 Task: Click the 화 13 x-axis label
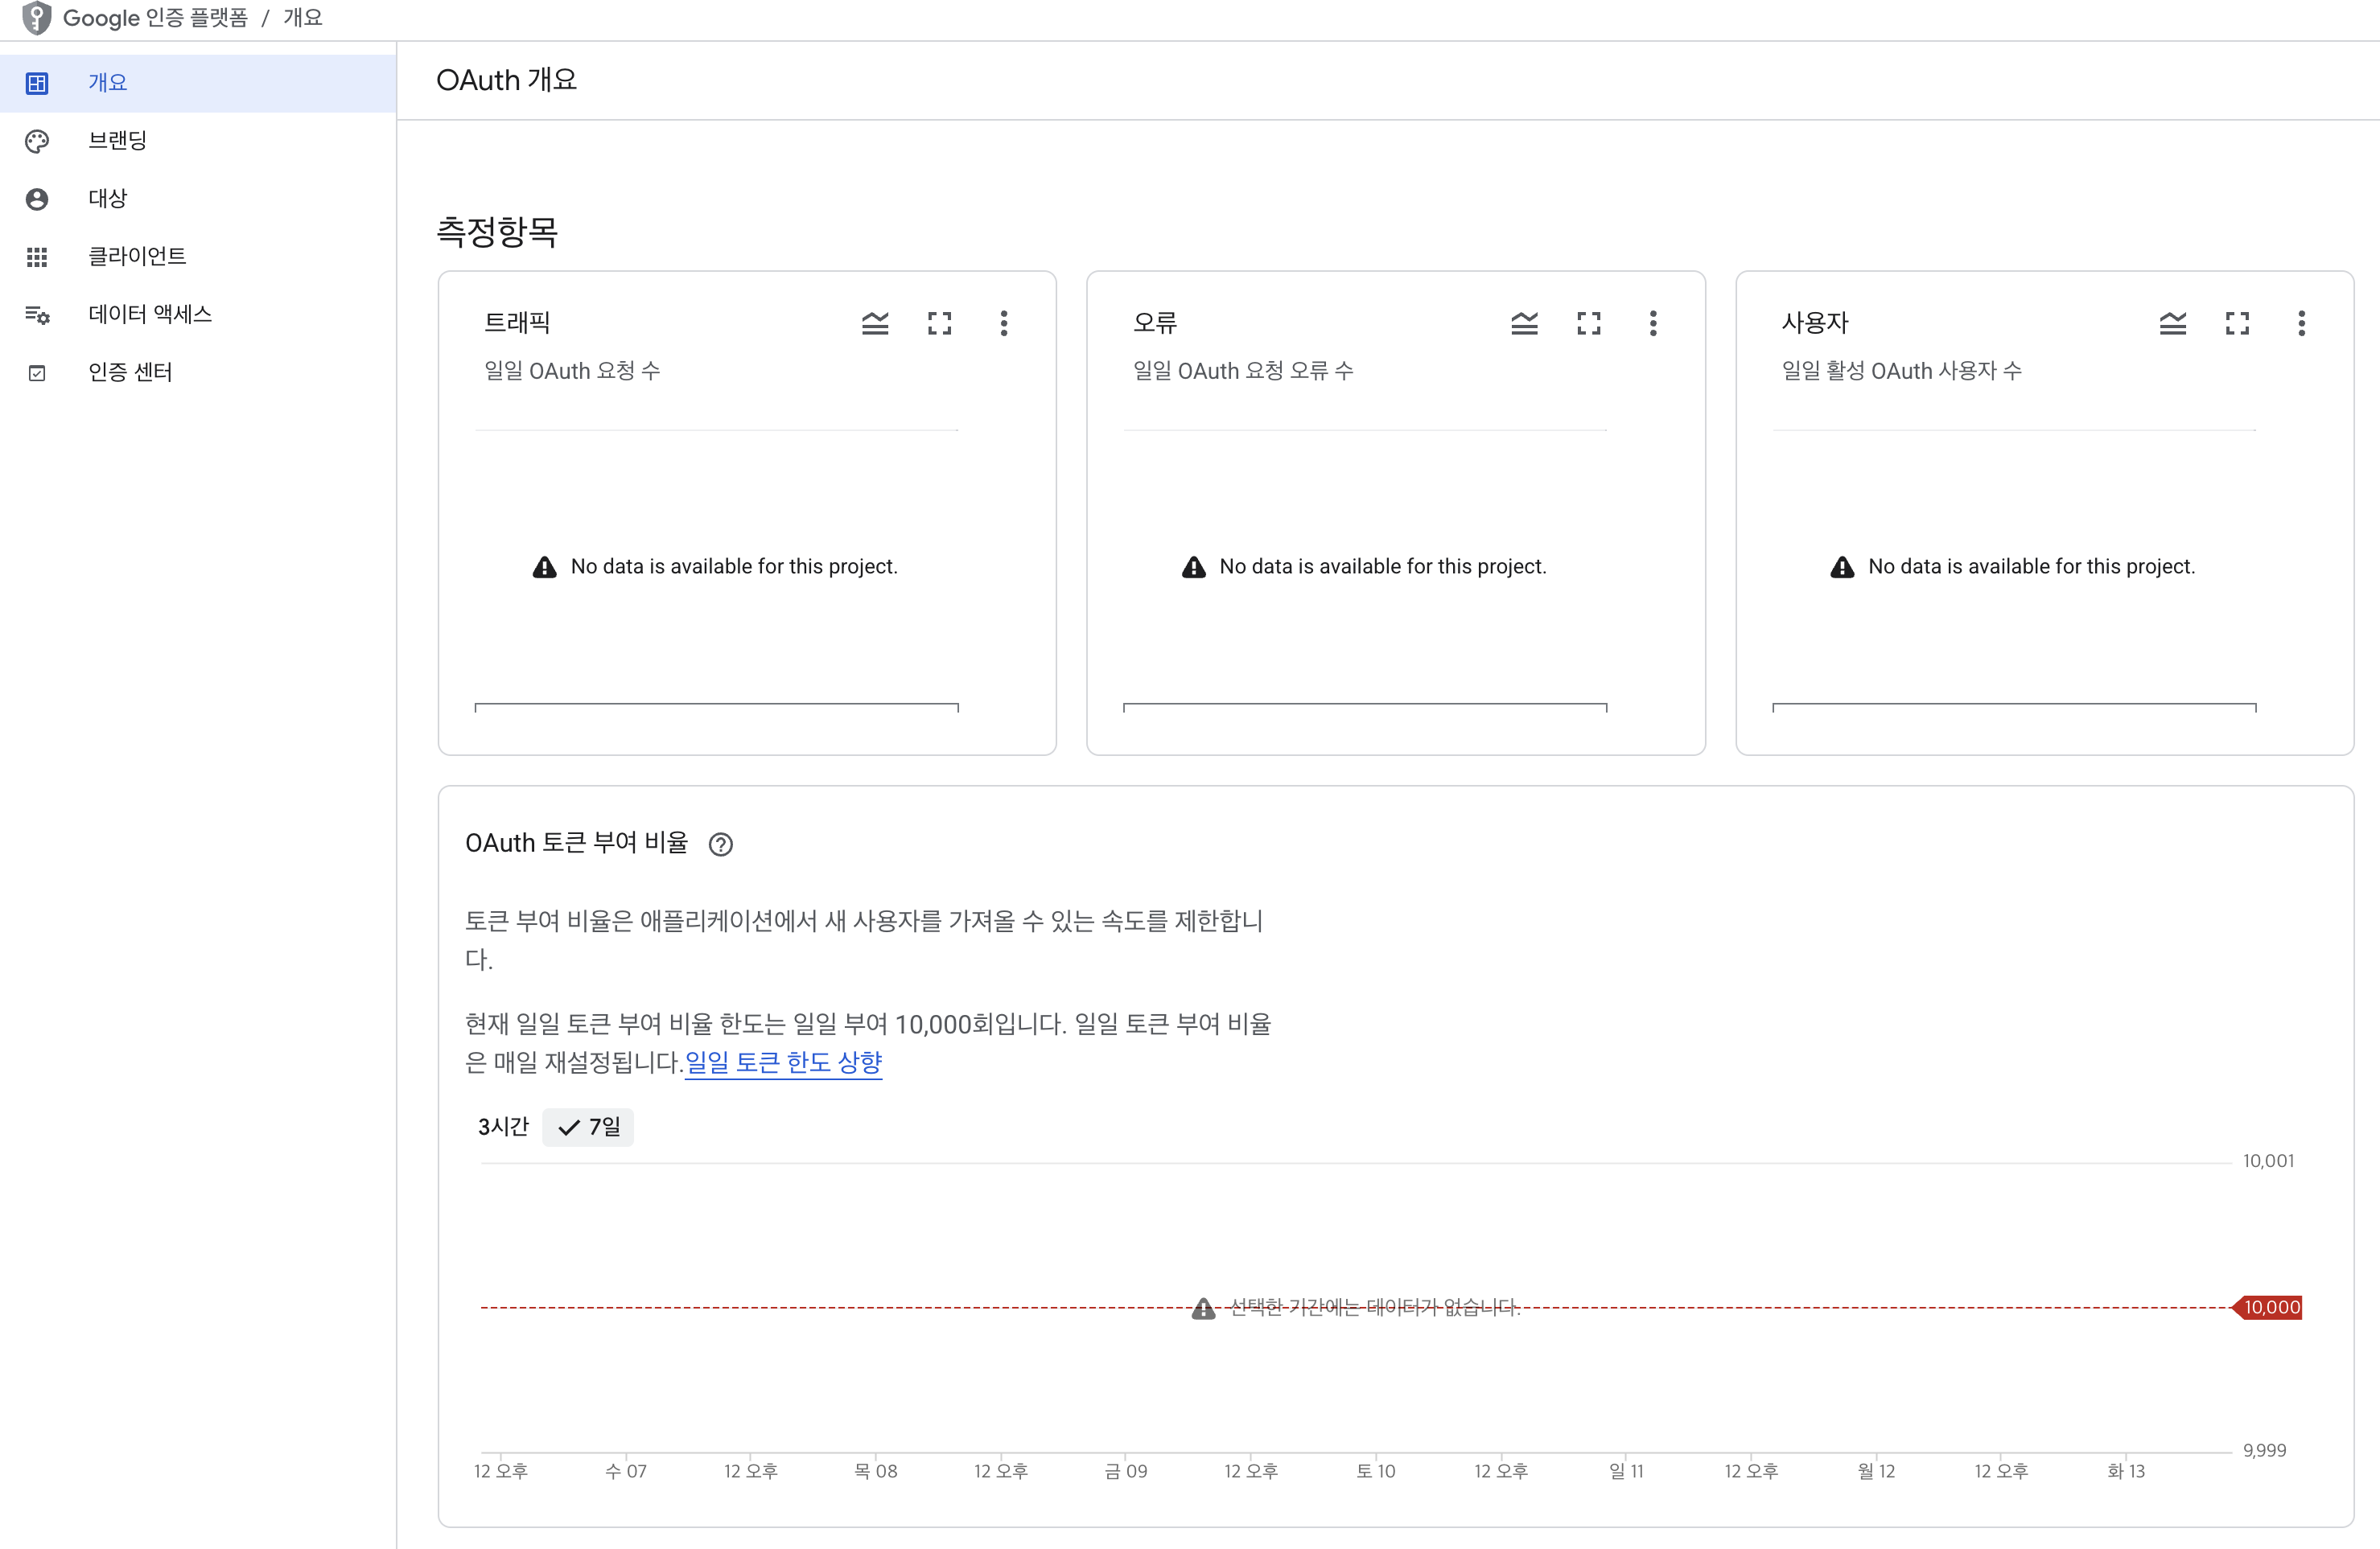click(x=2126, y=1471)
